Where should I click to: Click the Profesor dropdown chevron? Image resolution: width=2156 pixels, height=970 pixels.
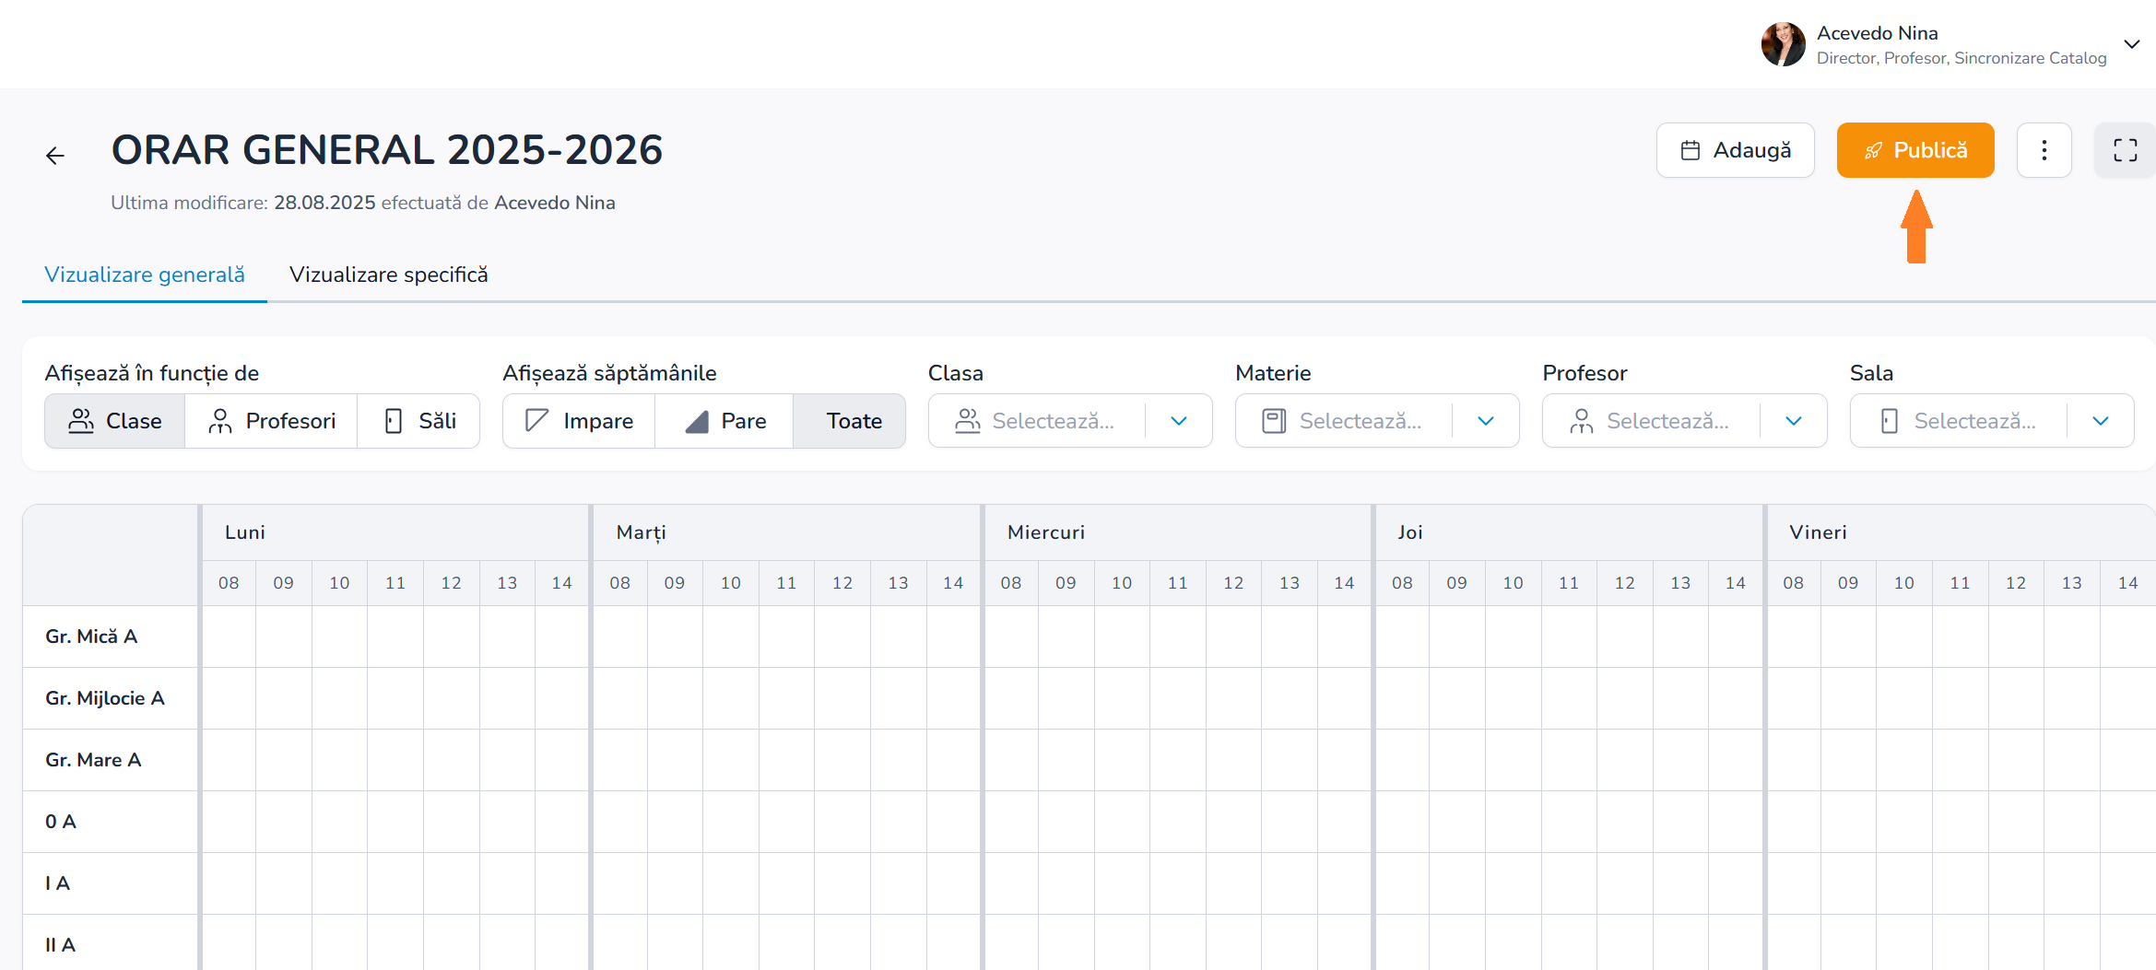(1793, 421)
